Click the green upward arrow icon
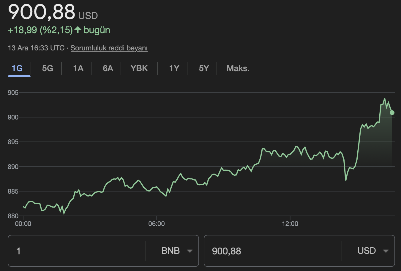The width and height of the screenshot is (401, 271). coord(78,30)
